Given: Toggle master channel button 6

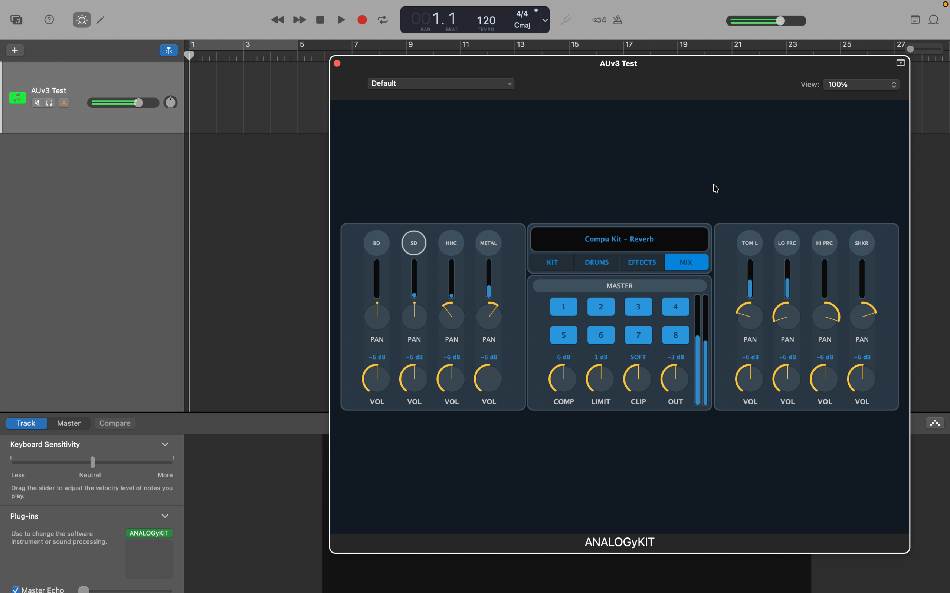Looking at the screenshot, I should (601, 335).
